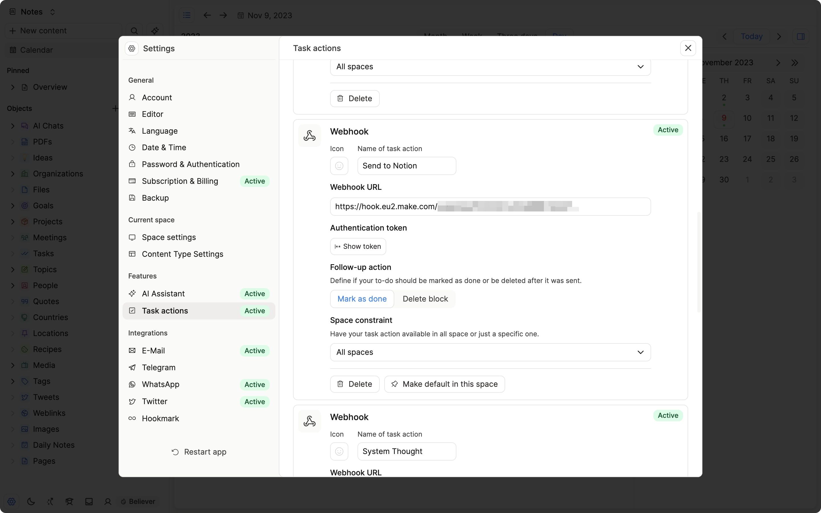Open the graduation cap learning icon
Screen dimensions: 821x513
[69, 502]
